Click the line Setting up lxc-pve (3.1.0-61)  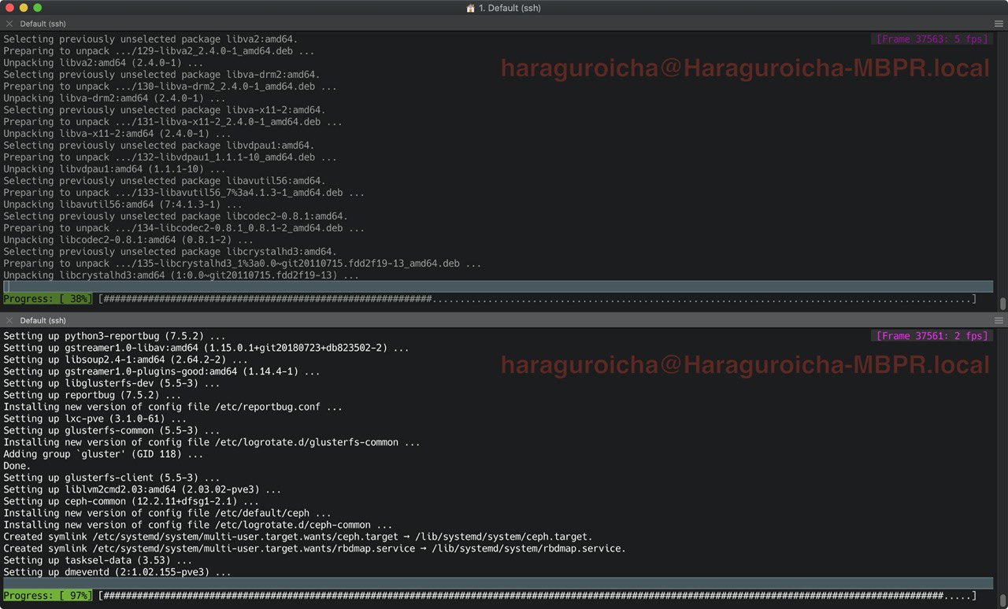pyautogui.click(x=94, y=419)
